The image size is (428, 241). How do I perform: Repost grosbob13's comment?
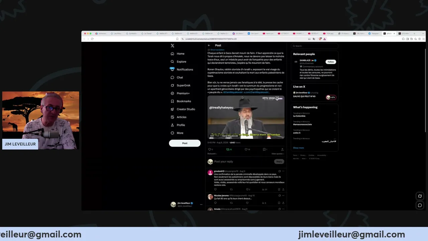click(x=231, y=189)
